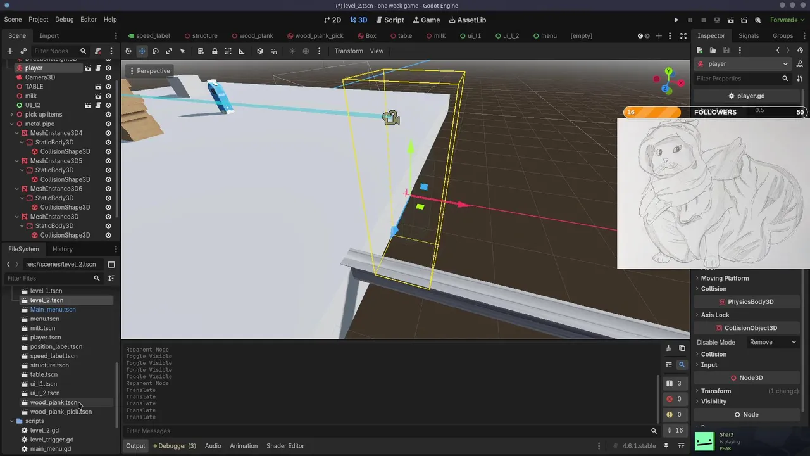Switch to the Import tab

(49, 36)
